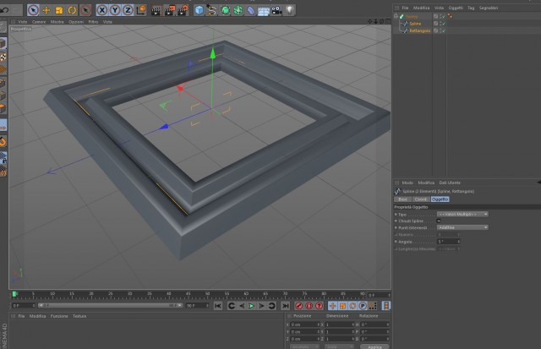The width and height of the screenshot is (541, 349).
Task: Open object manager Segnalibri menu
Action: click(489, 8)
